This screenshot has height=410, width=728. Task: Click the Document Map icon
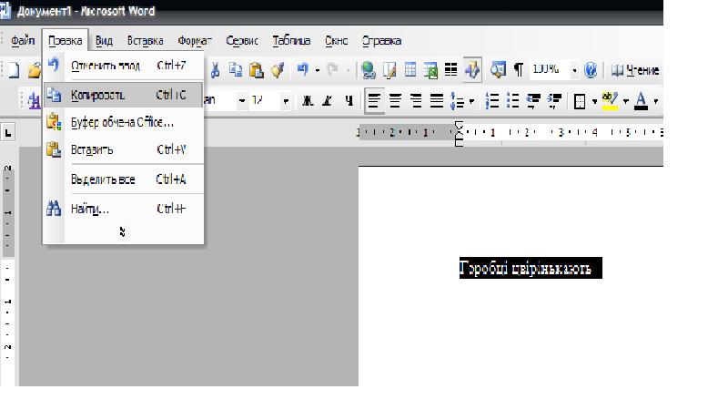(x=498, y=70)
